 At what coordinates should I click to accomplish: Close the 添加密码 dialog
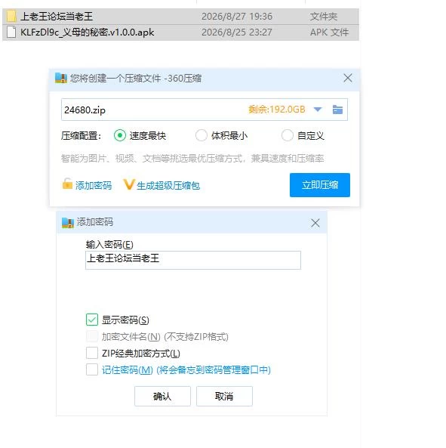tap(315, 223)
